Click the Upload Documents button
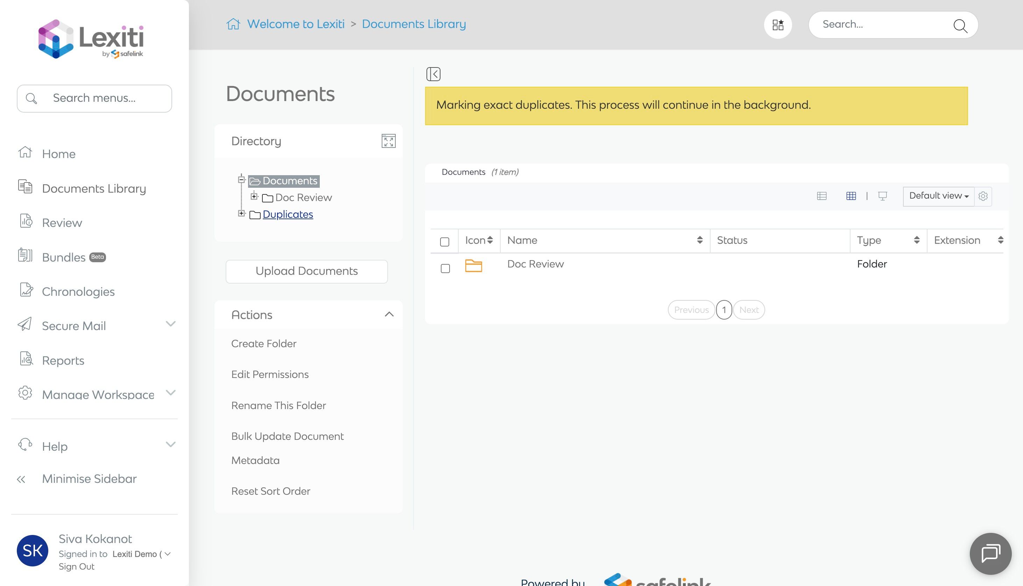The image size is (1023, 586). (x=306, y=271)
